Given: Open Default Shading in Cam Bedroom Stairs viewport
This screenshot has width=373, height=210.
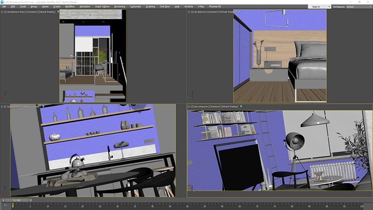Looking at the screenshot, I should pos(47,12).
